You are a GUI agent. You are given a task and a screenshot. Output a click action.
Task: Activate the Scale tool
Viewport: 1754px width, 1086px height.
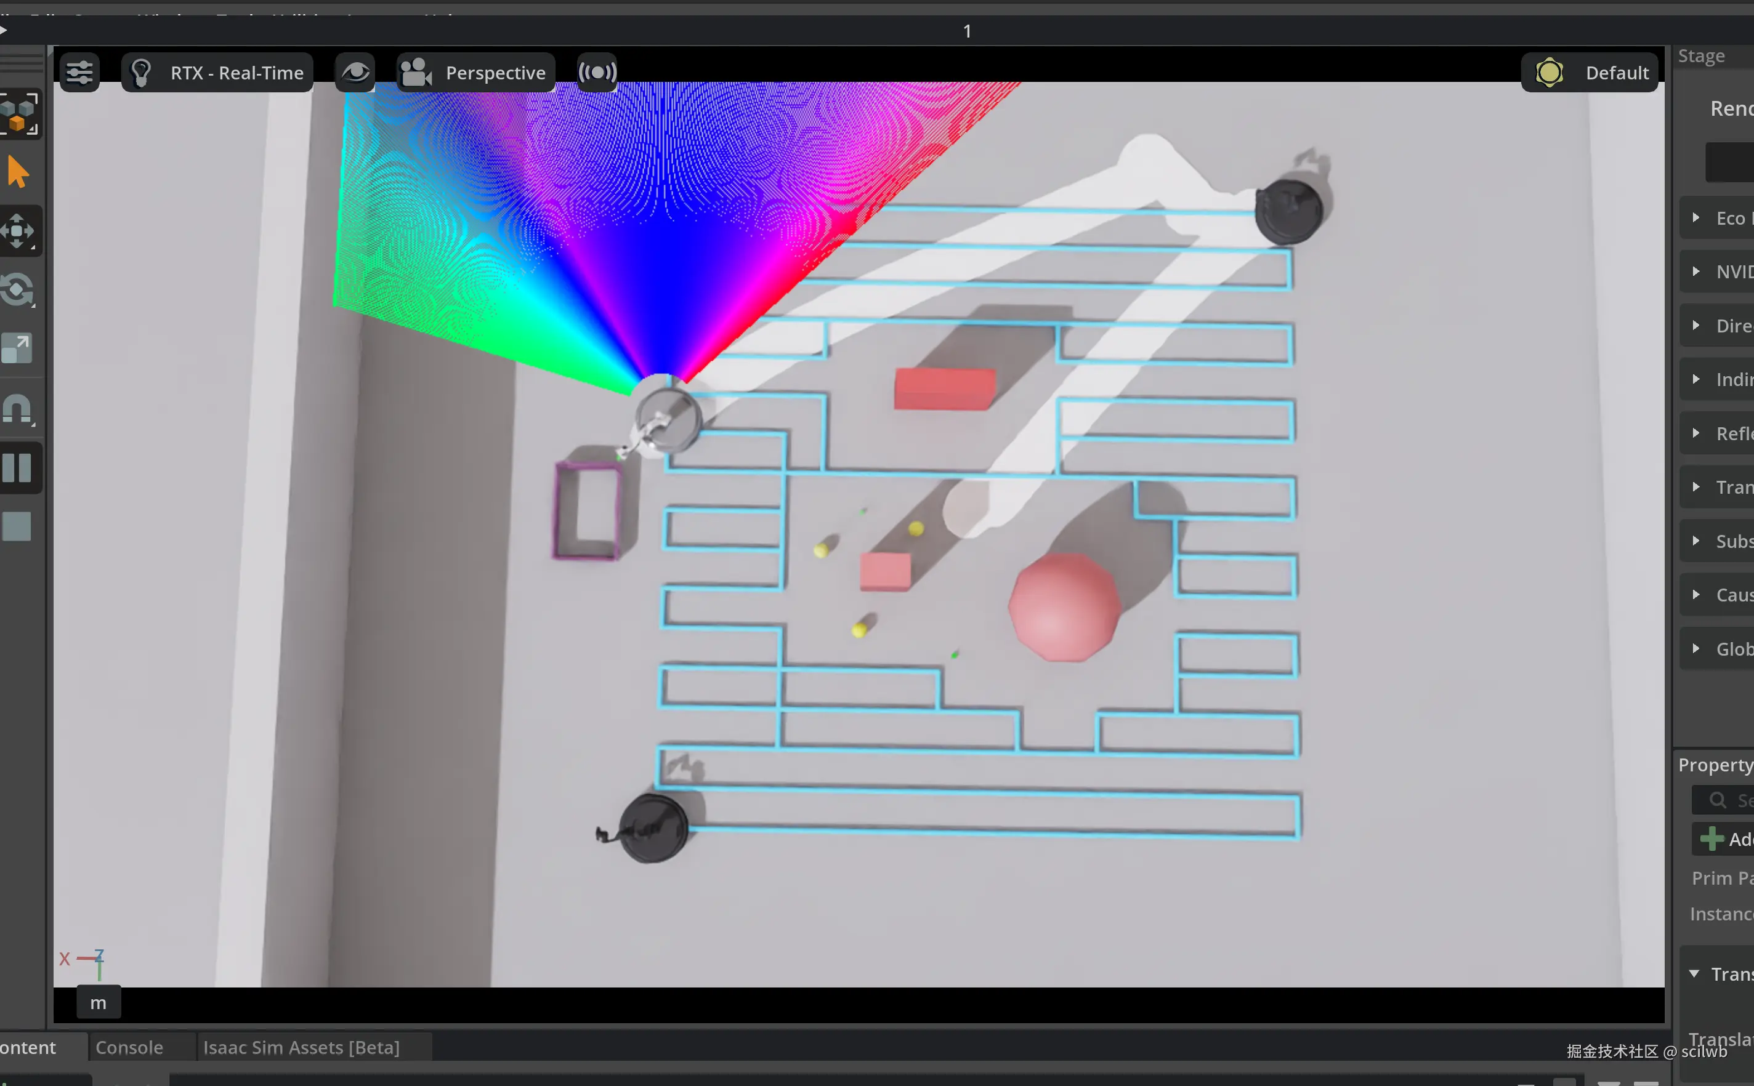18,349
